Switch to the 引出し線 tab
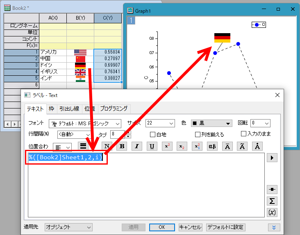300x235 pixels. [x=69, y=109]
